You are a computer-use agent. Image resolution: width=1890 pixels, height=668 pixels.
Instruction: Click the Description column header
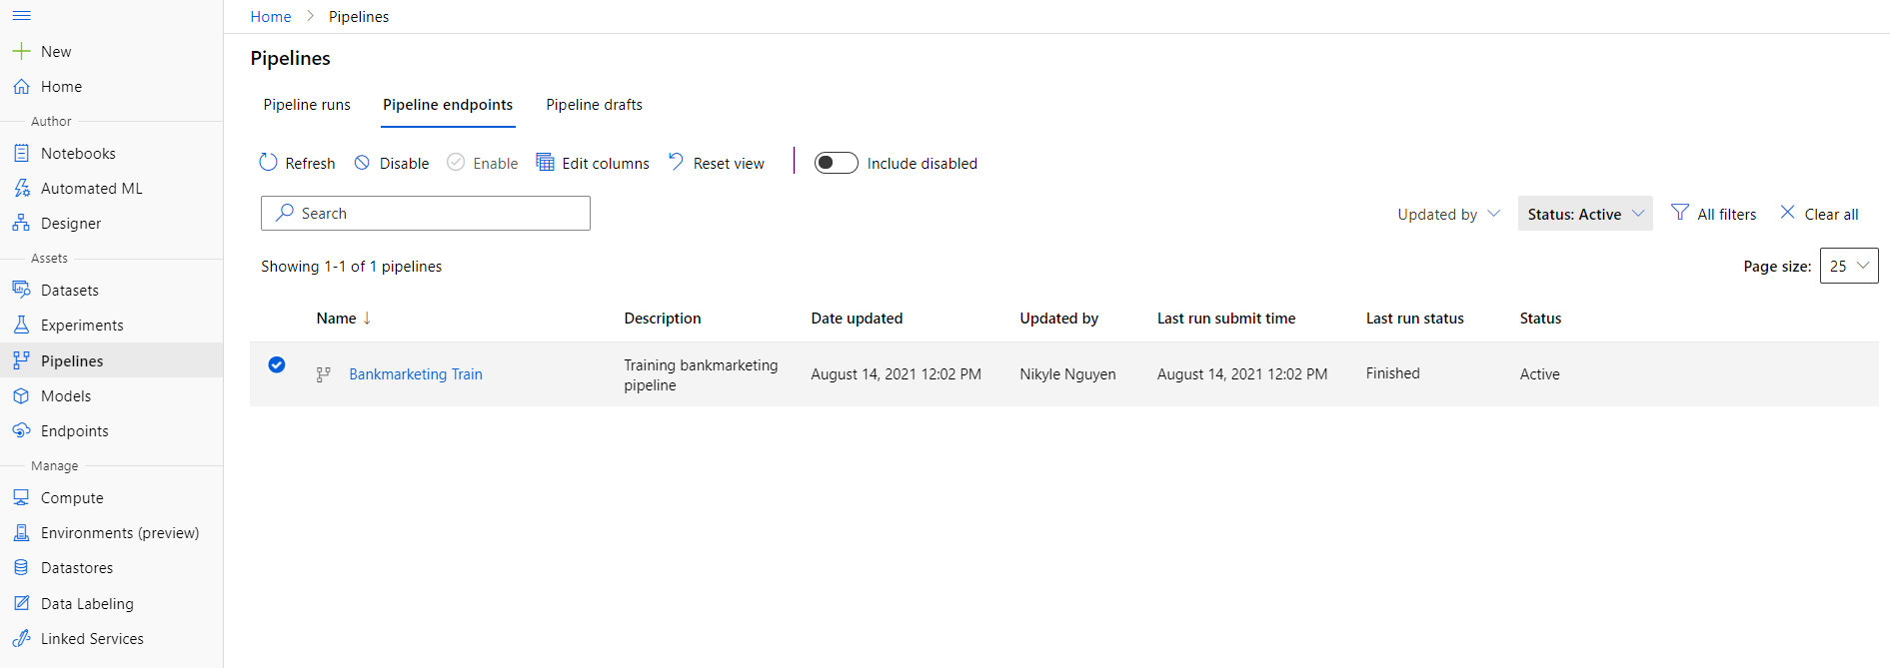point(663,319)
